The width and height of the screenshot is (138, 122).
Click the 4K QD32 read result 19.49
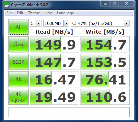click(54, 97)
